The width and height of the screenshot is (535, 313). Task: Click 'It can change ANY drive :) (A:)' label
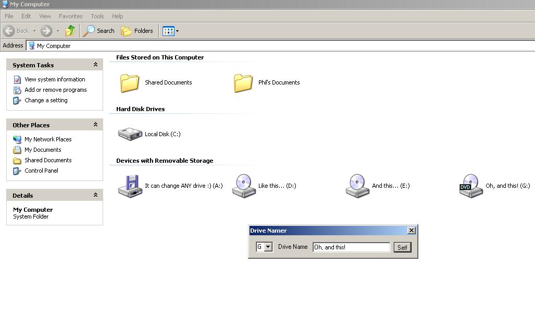pyautogui.click(x=184, y=186)
